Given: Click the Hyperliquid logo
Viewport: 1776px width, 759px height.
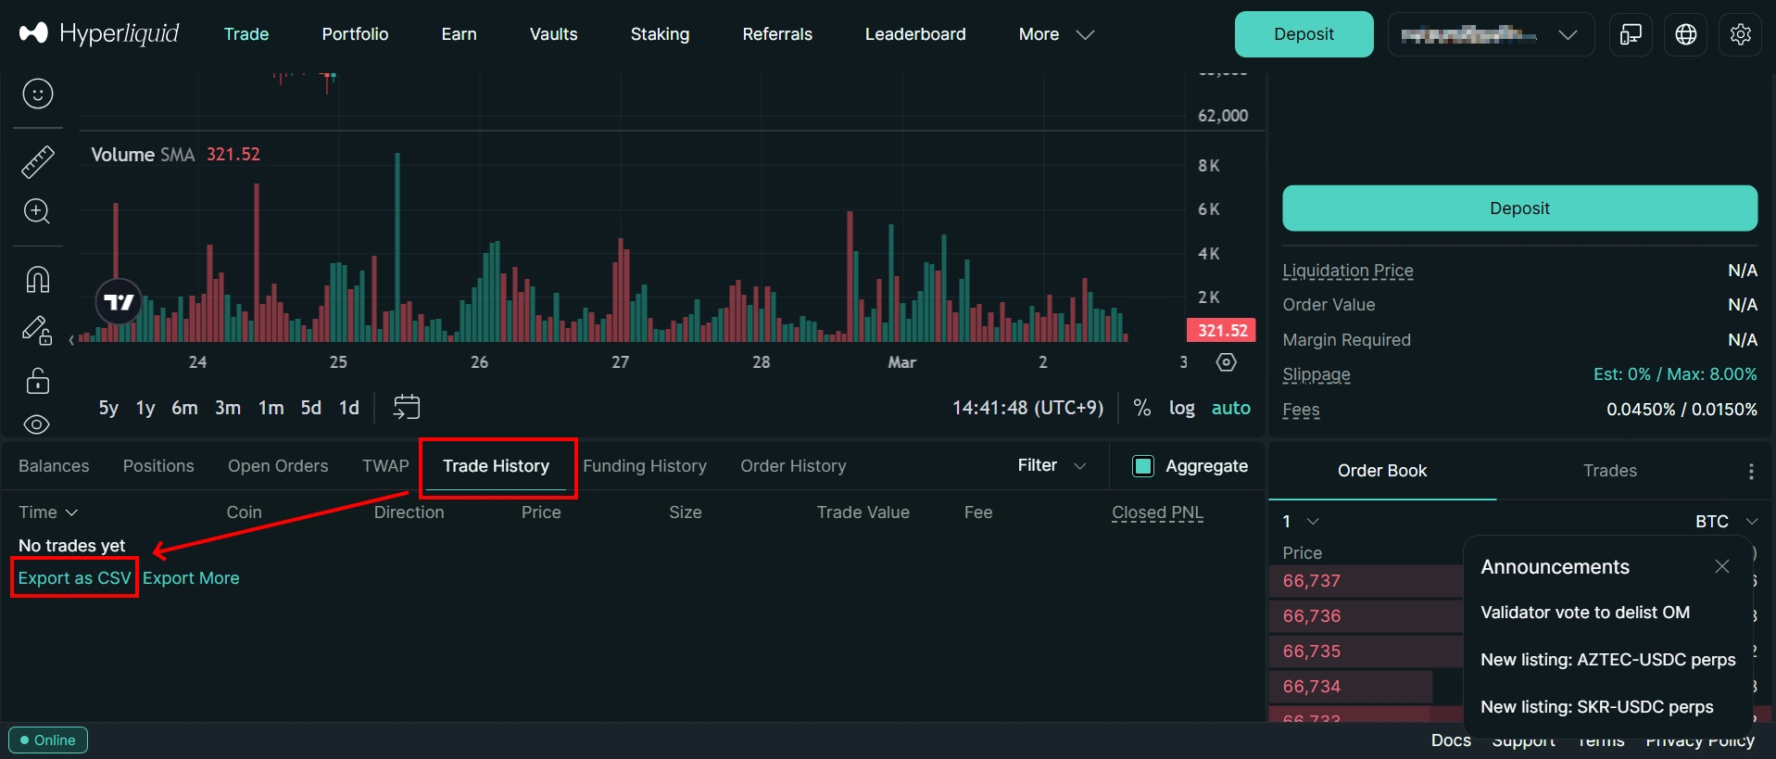Looking at the screenshot, I should [99, 33].
